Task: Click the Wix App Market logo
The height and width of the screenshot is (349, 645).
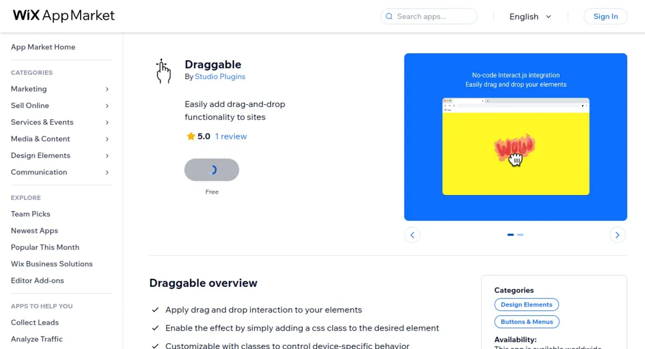Action: tap(64, 16)
